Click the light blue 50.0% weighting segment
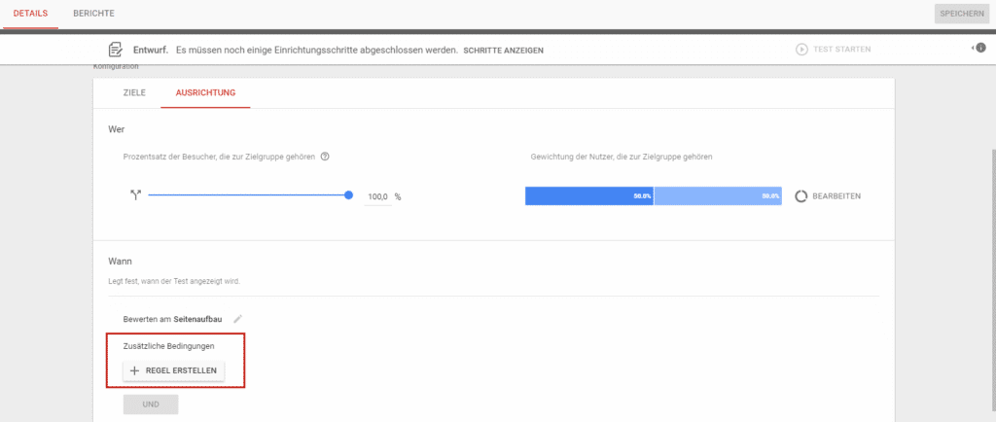The width and height of the screenshot is (996, 422). [719, 195]
